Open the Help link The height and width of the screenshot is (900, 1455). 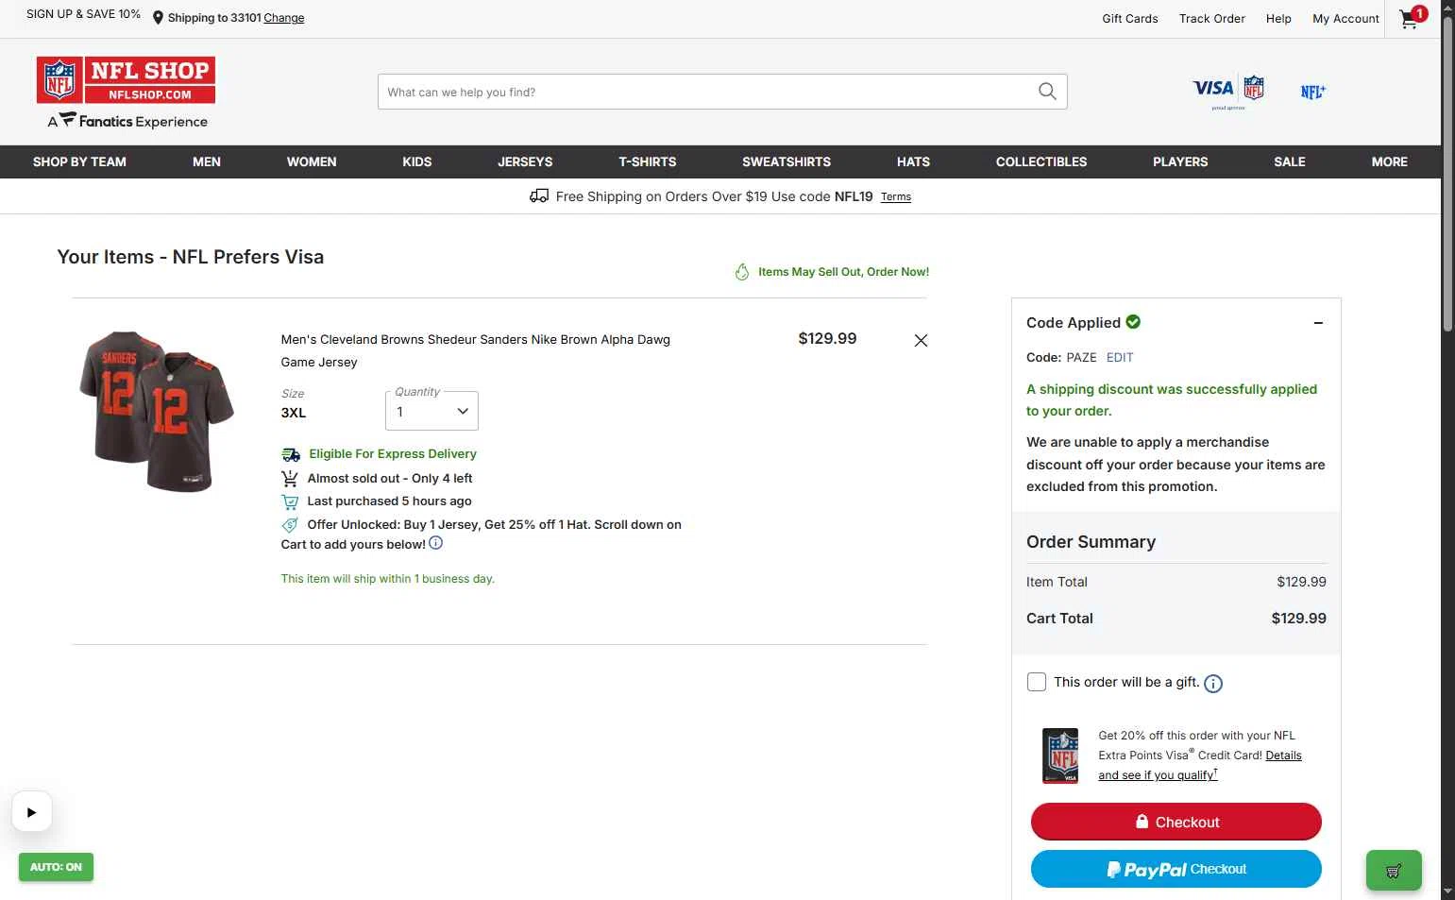point(1278,18)
